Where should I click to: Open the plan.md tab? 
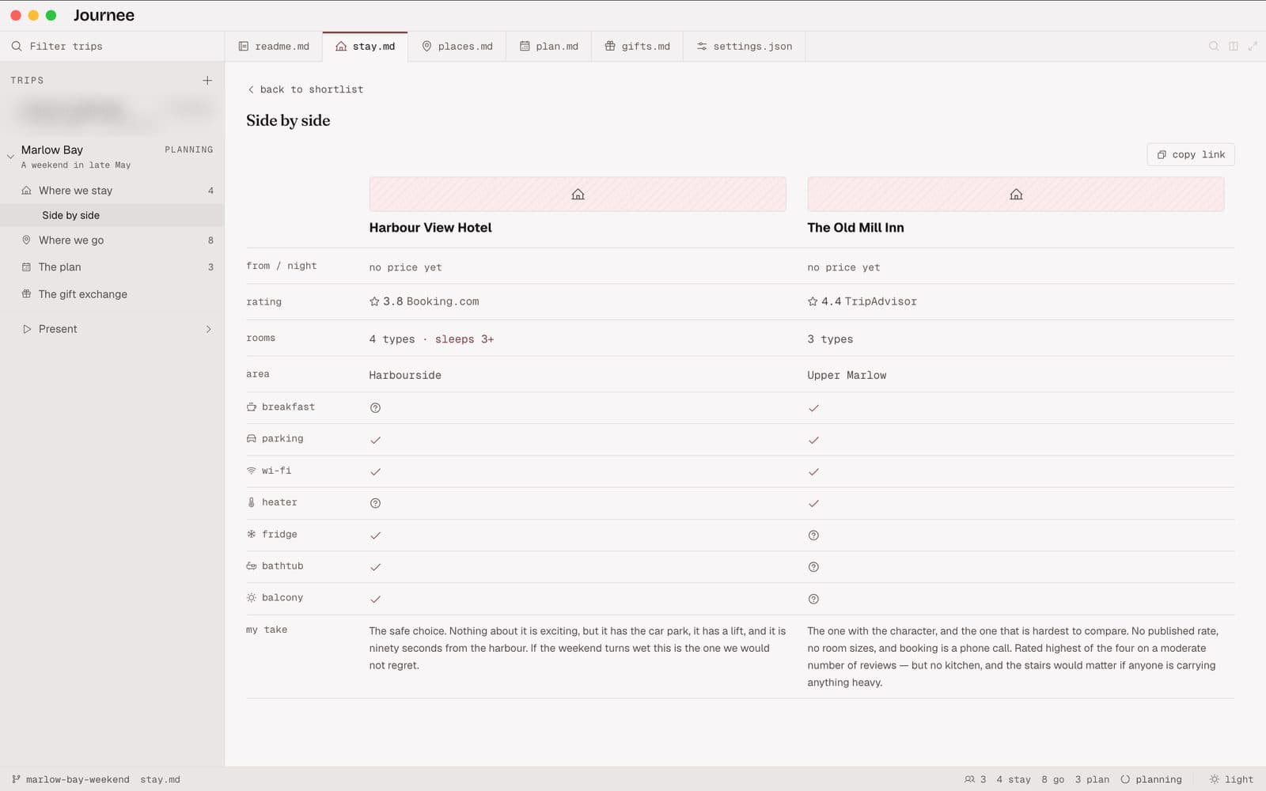click(549, 46)
